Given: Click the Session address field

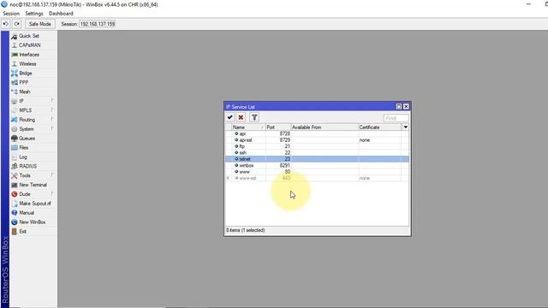Looking at the screenshot, I should pyautogui.click(x=97, y=24).
